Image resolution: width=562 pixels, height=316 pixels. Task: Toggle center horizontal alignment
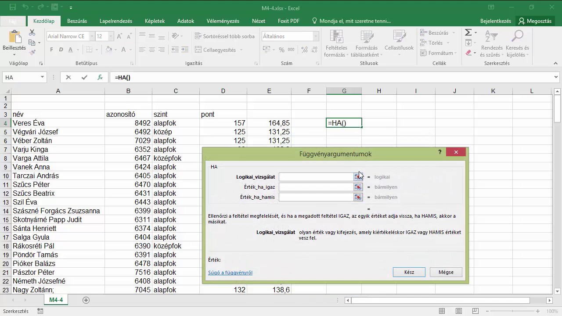152,50
